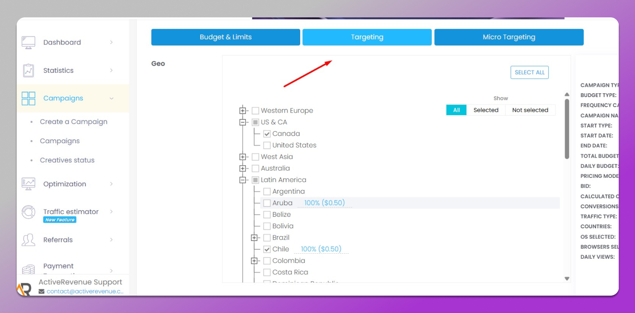Viewport: 635px width, 313px height.
Task: Show only Selected countries
Action: 486,110
